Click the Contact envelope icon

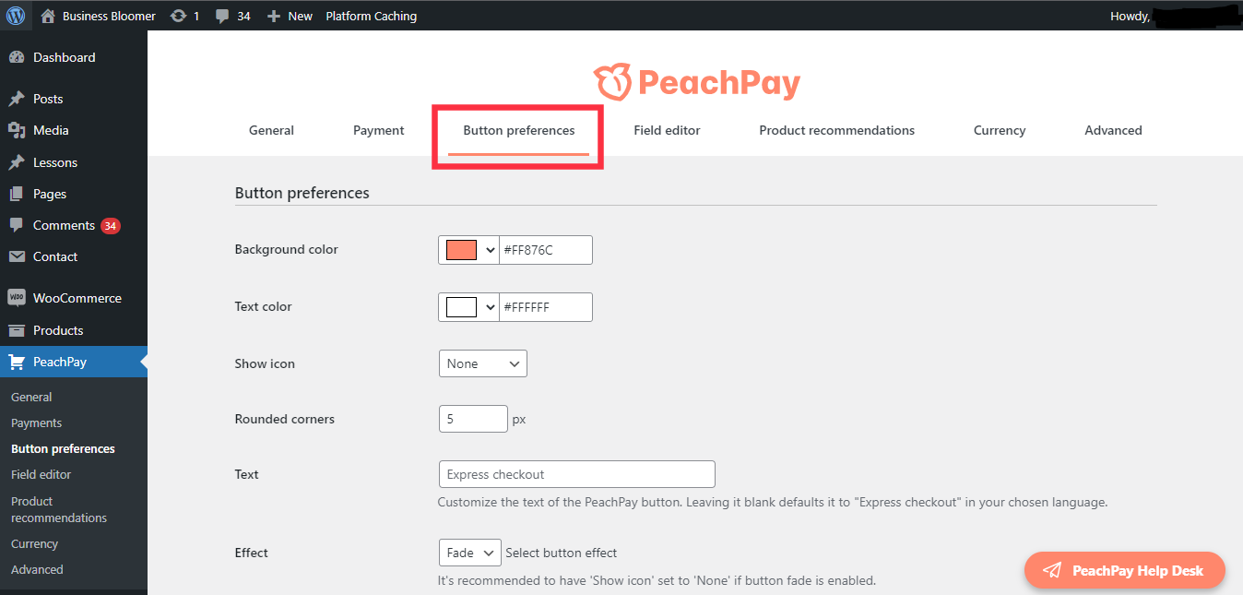[17, 256]
